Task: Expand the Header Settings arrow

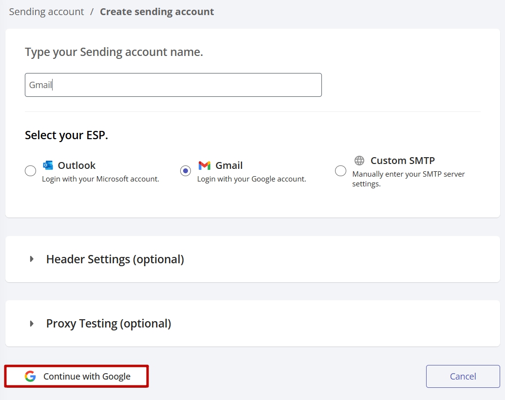Action: point(32,259)
